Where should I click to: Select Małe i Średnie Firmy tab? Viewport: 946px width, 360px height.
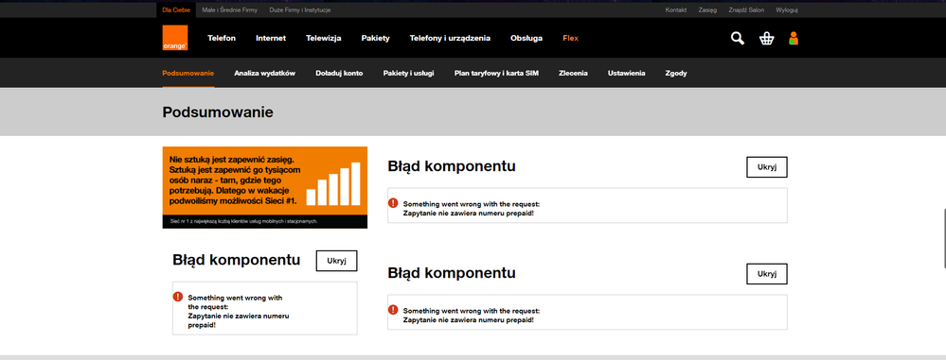point(229,10)
